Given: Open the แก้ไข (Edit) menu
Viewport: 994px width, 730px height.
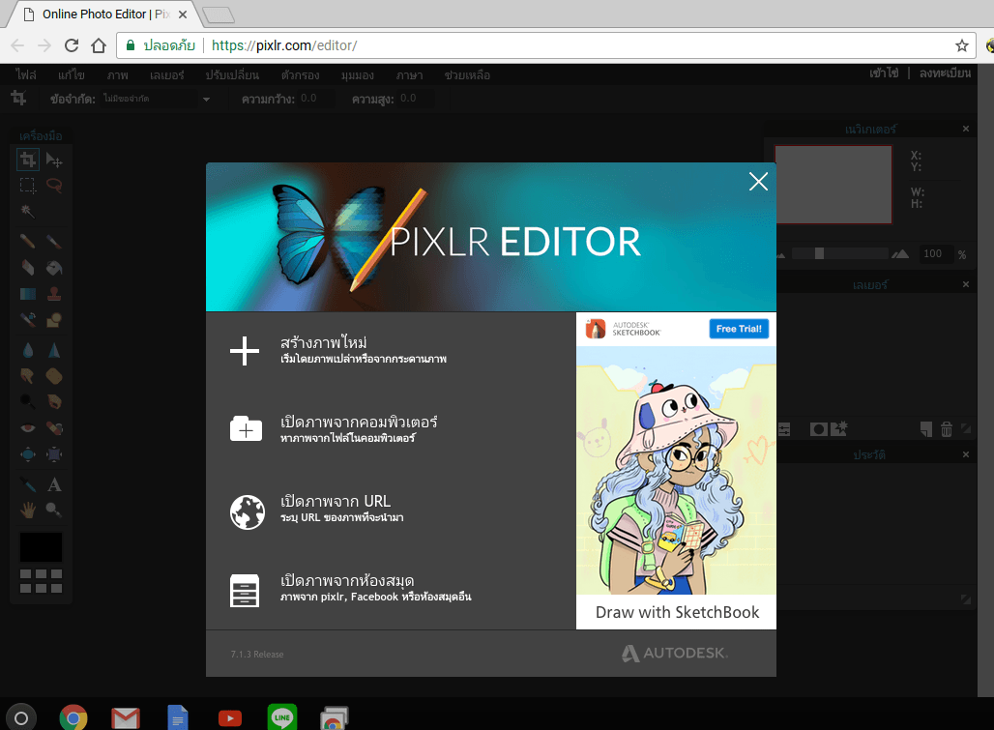Looking at the screenshot, I should click(x=71, y=74).
